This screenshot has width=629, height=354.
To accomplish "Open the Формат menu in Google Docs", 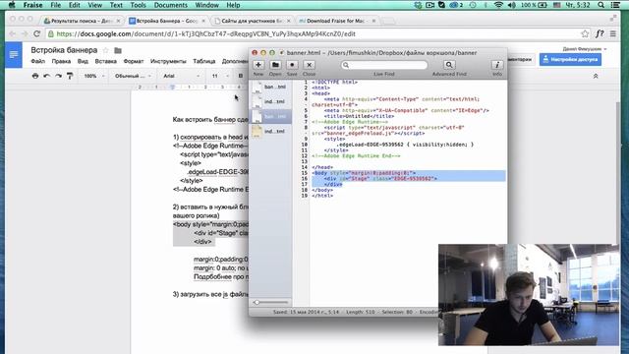I will 134,61.
